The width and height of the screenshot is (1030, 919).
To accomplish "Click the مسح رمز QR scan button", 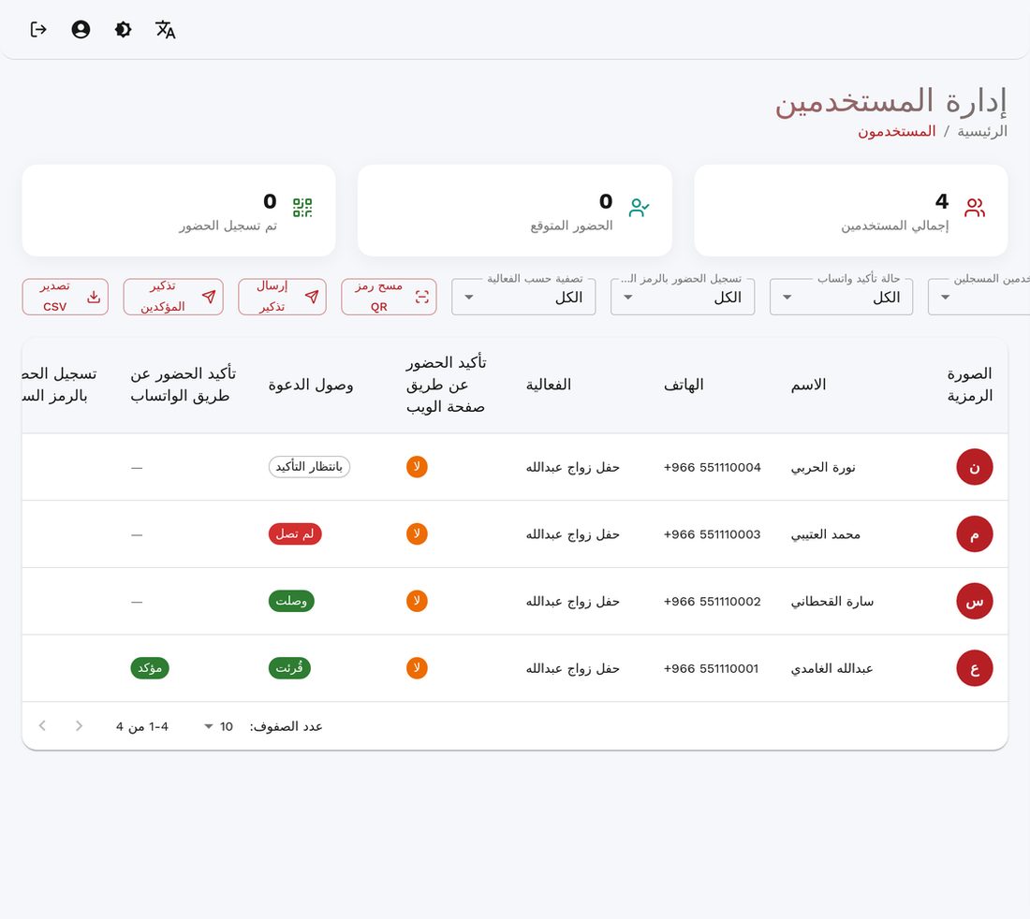I will [x=389, y=297].
